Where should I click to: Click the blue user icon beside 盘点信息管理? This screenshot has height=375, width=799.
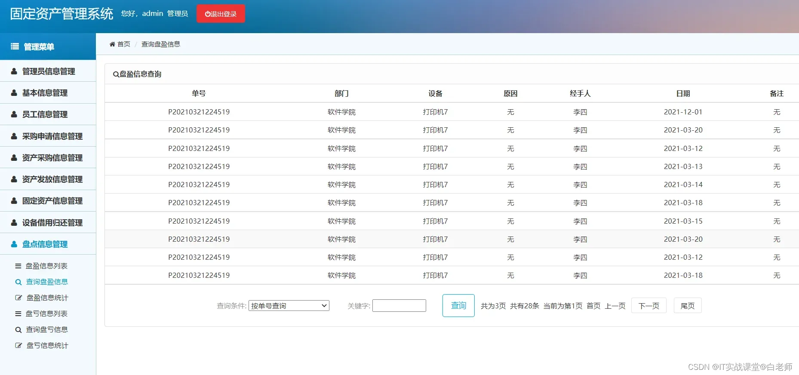(x=14, y=244)
